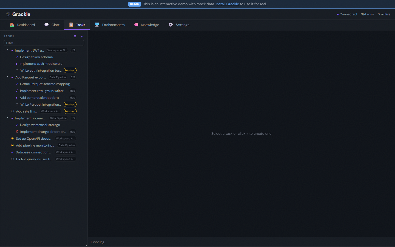Open Knowledge via the brain icon
The image size is (395, 247).
[136, 25]
